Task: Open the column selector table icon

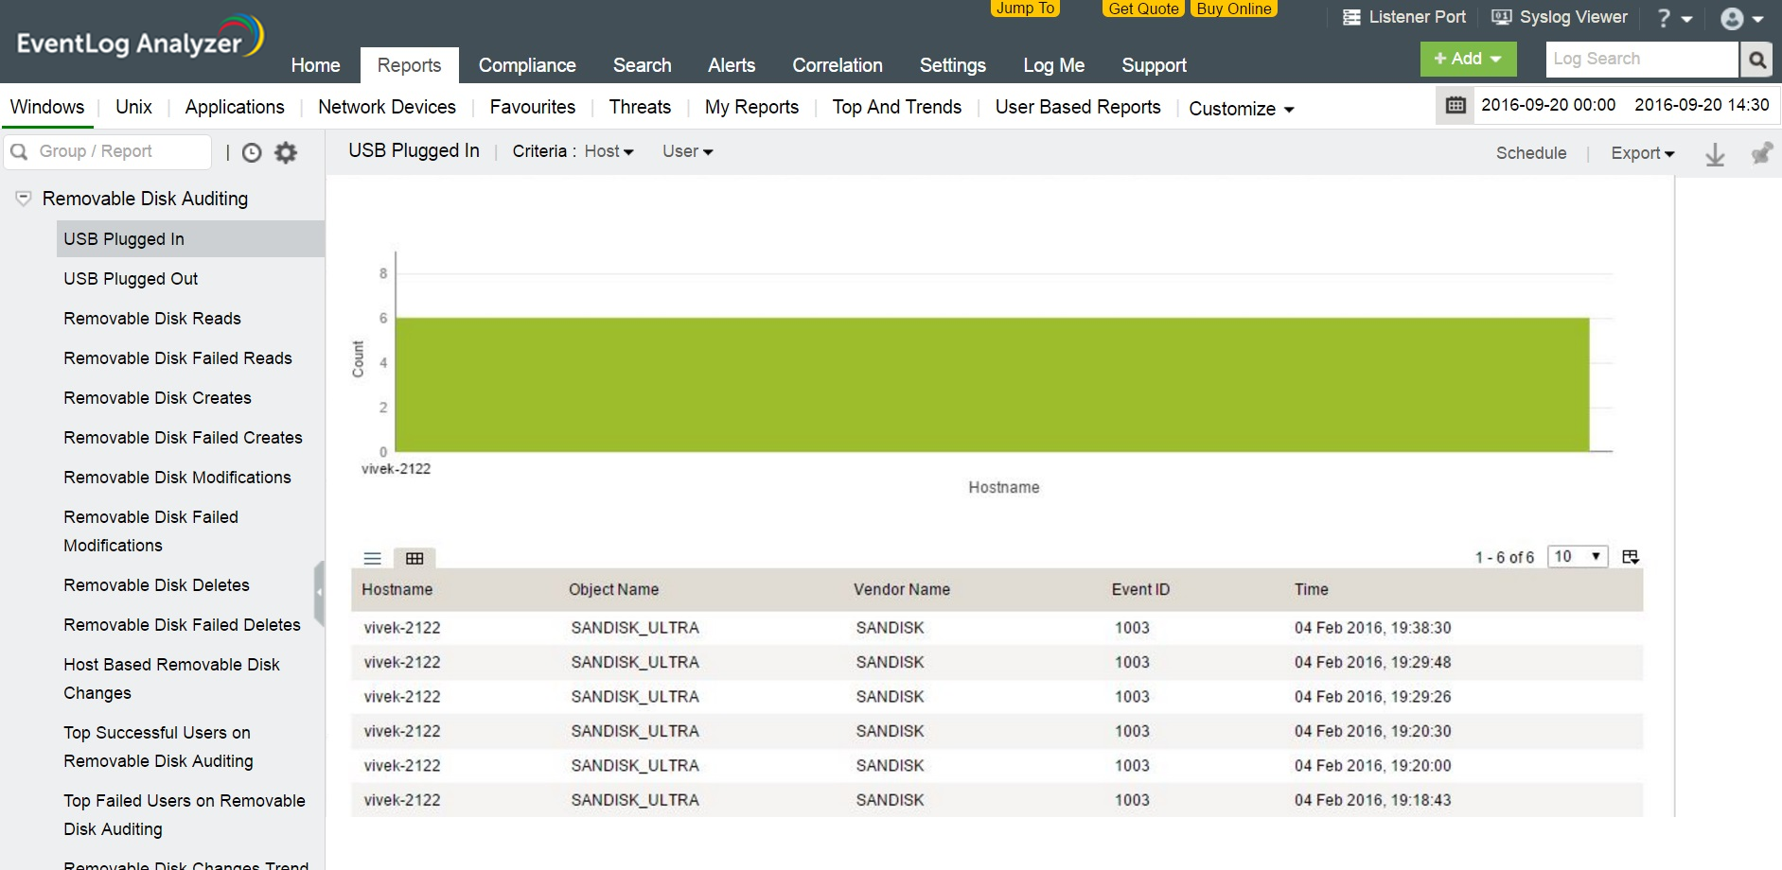Action: coord(1630,557)
